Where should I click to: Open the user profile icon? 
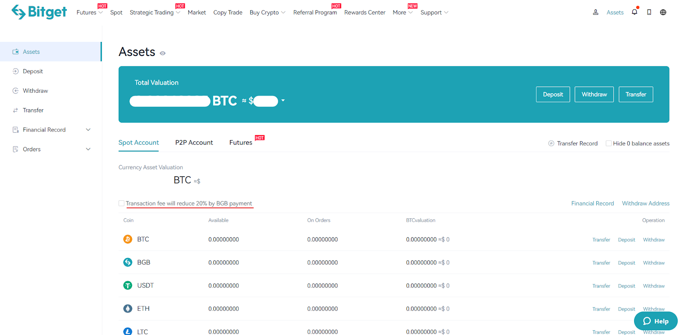[x=596, y=12]
